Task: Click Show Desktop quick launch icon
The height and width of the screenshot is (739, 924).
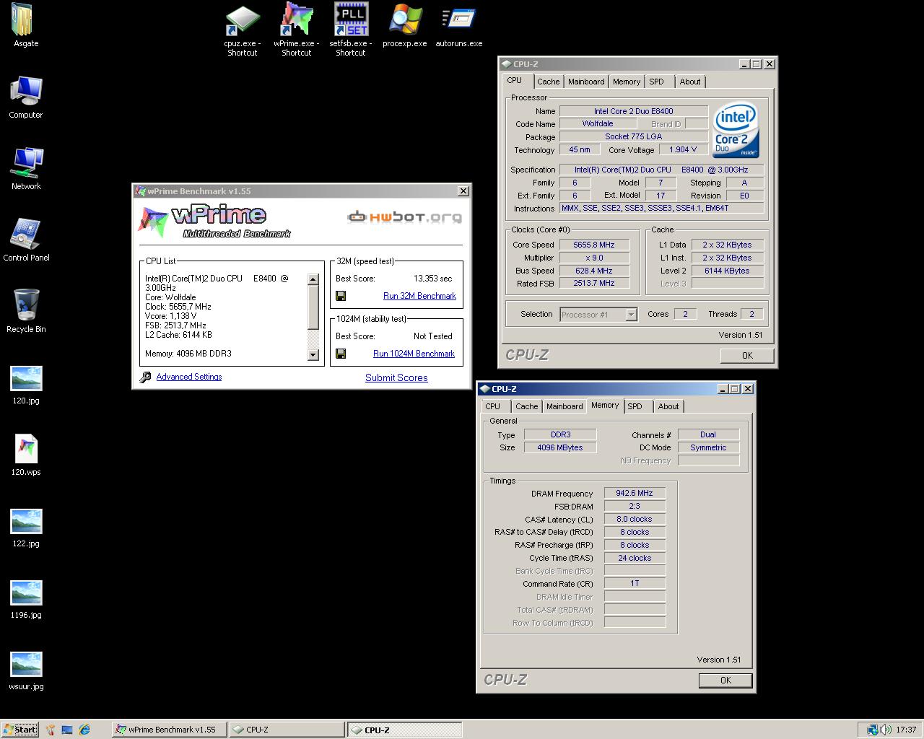Action: click(67, 730)
